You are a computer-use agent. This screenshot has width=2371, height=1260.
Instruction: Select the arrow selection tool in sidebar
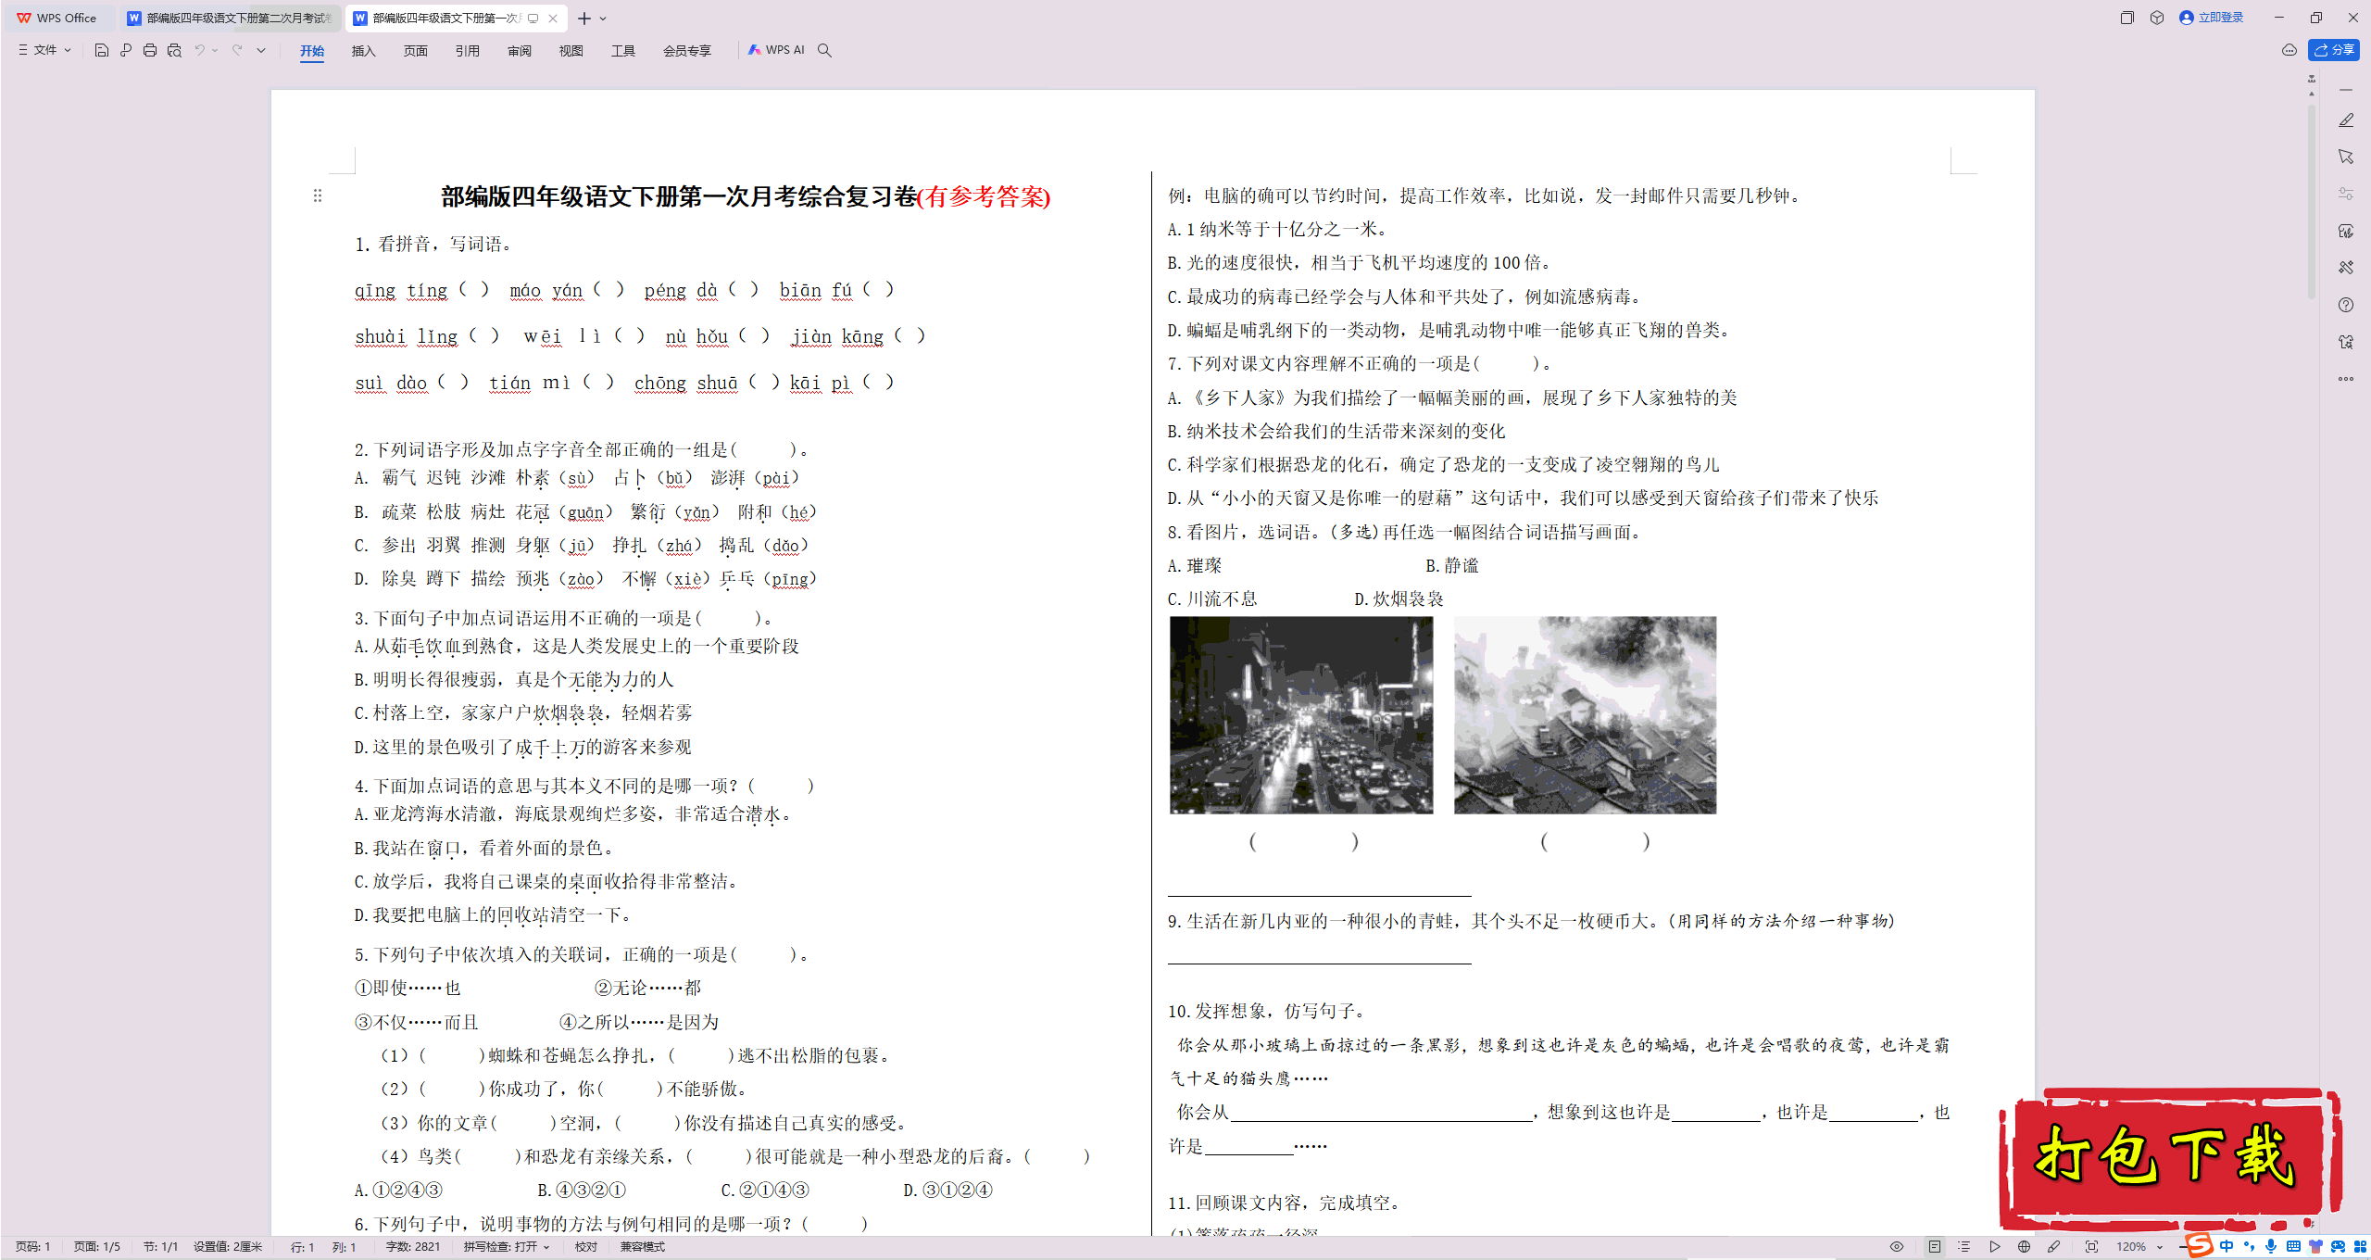click(2346, 157)
